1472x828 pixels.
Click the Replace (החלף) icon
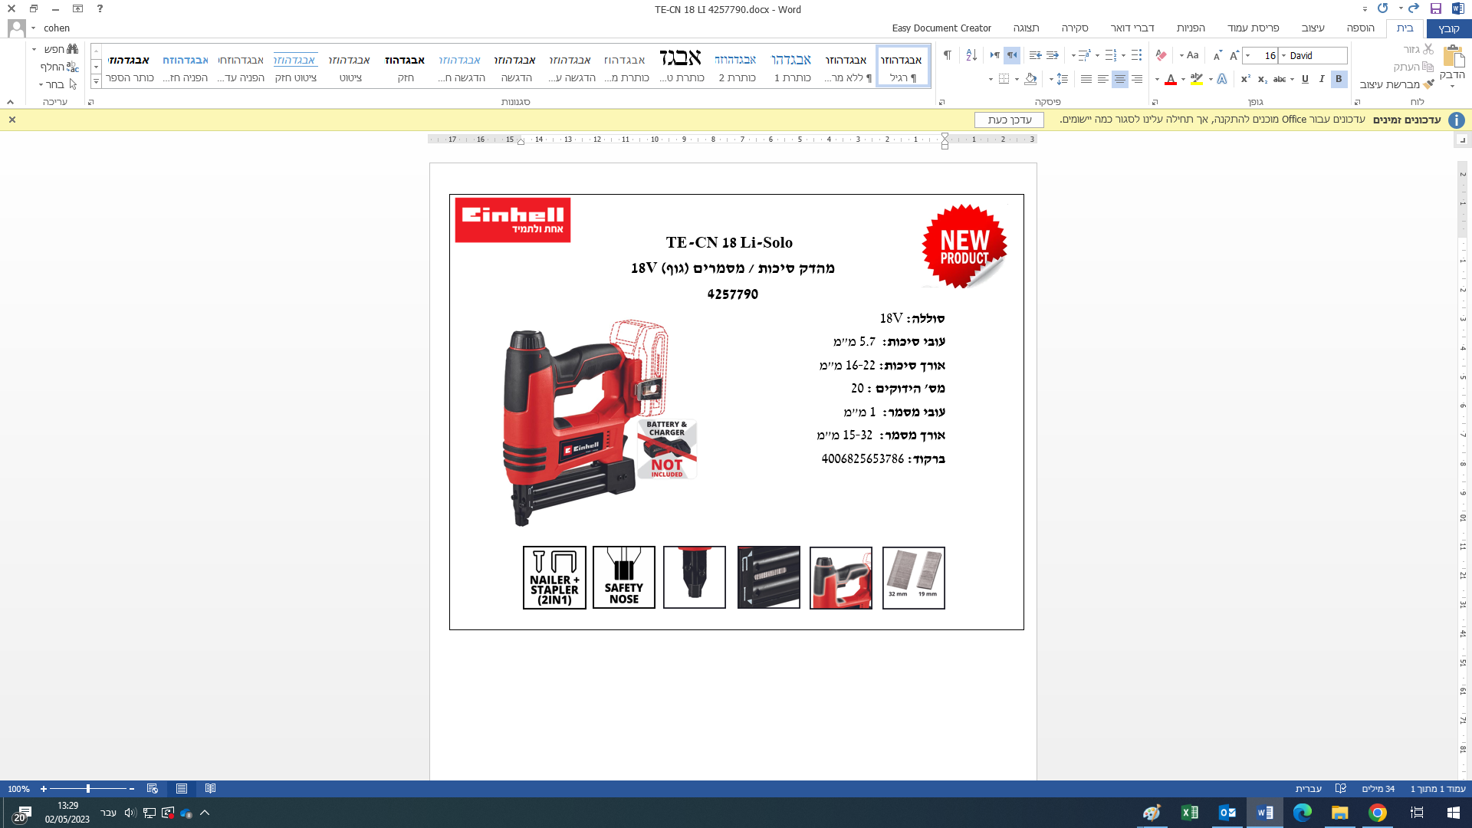(72, 67)
